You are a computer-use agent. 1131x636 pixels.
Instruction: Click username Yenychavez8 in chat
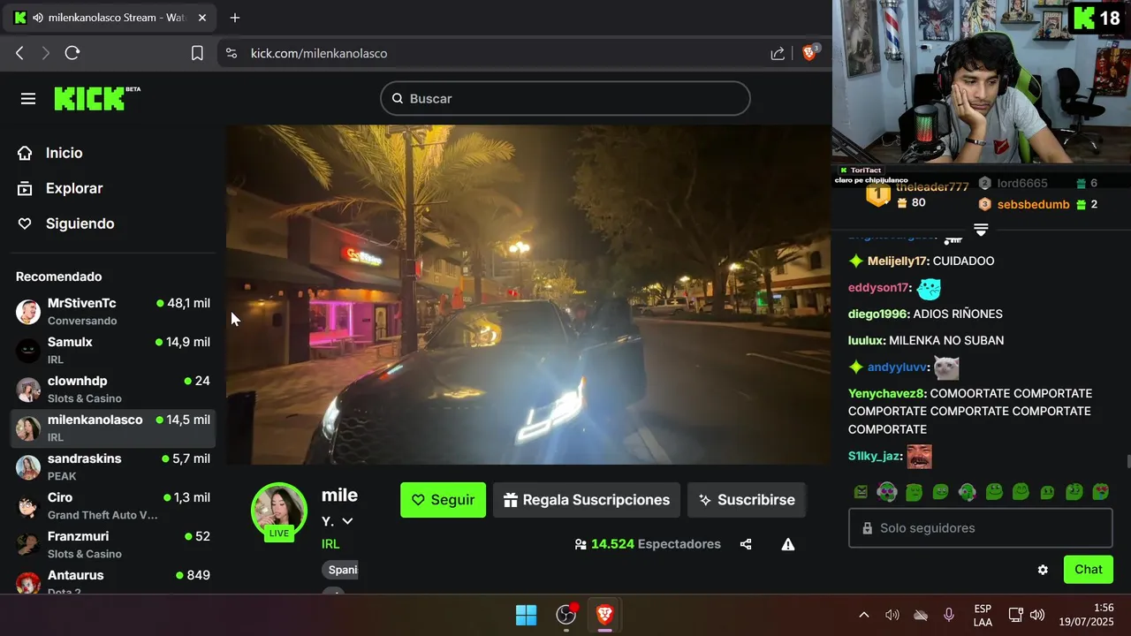(887, 394)
